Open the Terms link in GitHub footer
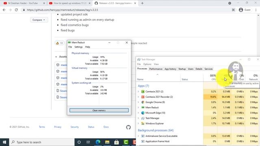Screen dimensions: 260x146 [42, 127]
